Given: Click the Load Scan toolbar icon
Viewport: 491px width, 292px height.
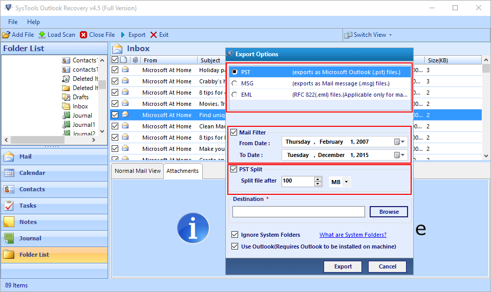Looking at the screenshot, I should click(x=42, y=35).
